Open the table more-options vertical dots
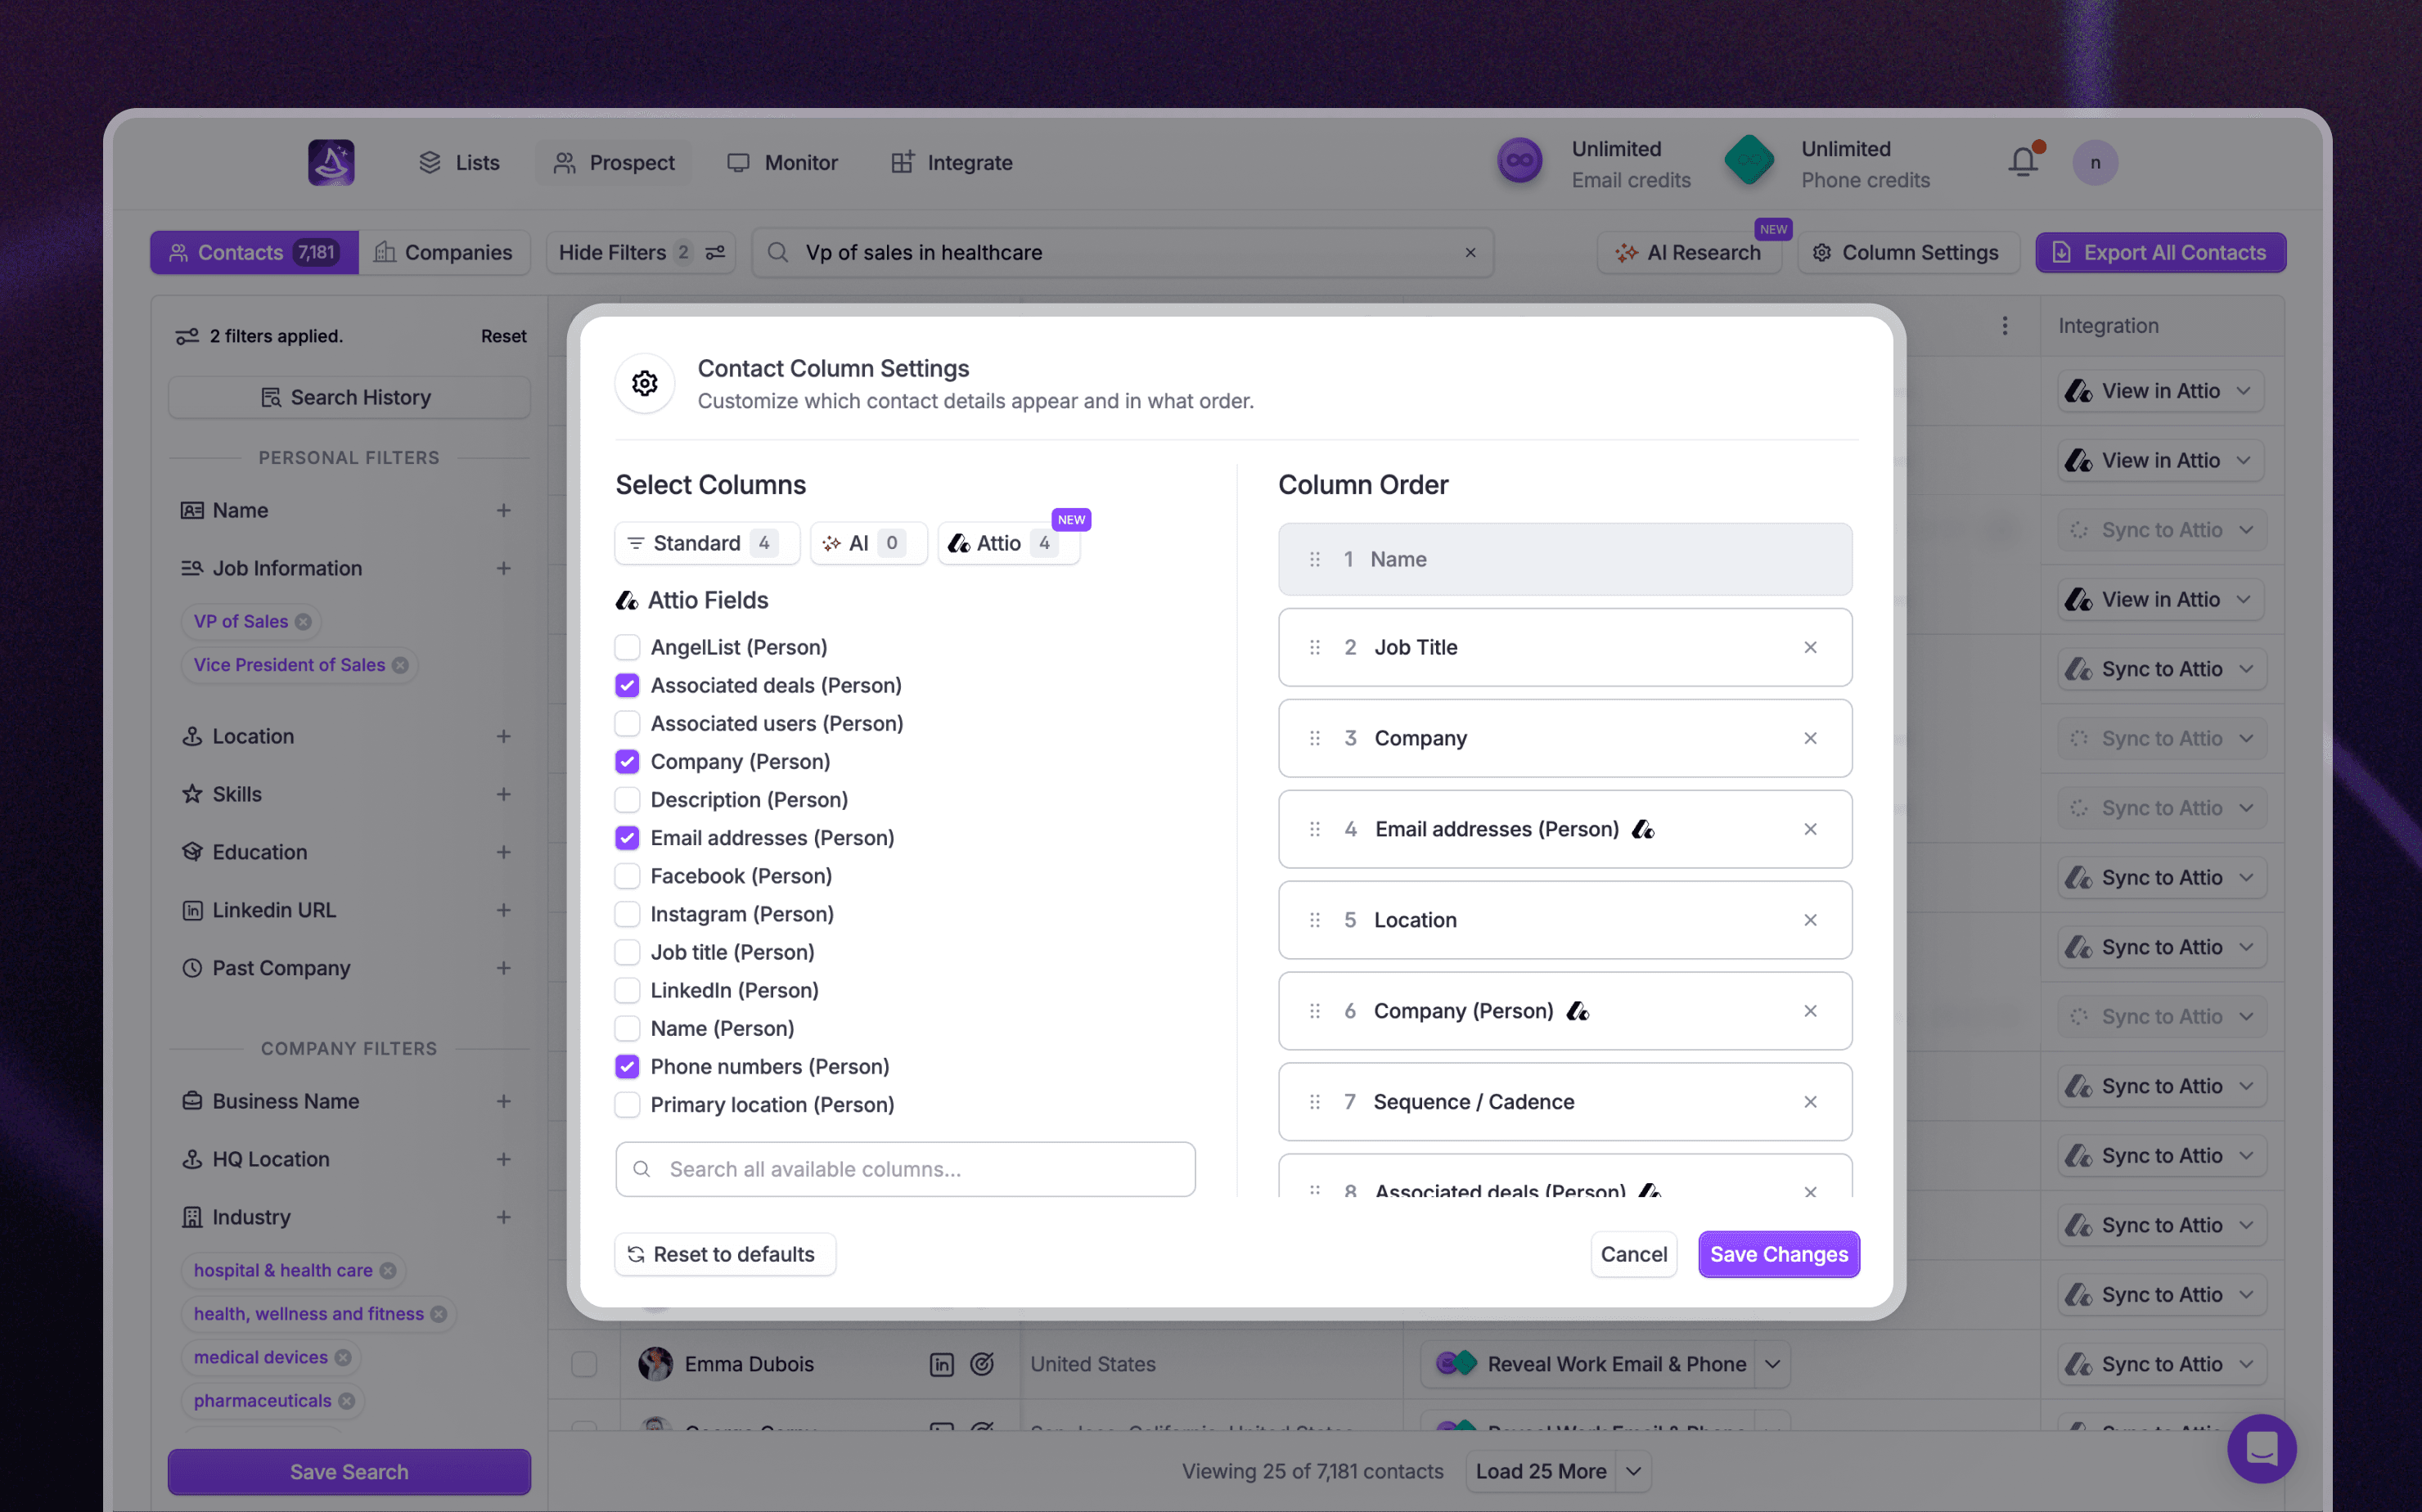Screen dimensions: 2422x1512 (x=2005, y=326)
